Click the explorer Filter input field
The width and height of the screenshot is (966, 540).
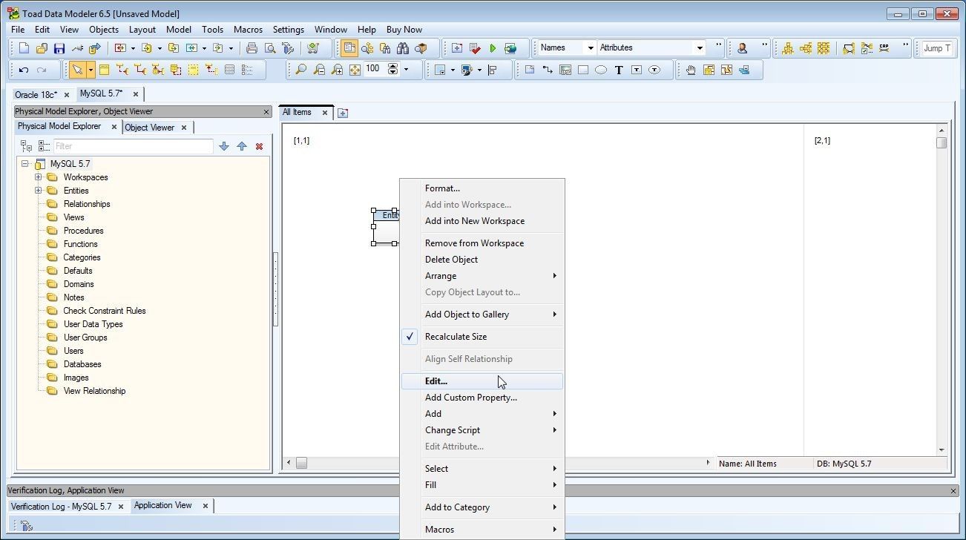pos(133,146)
